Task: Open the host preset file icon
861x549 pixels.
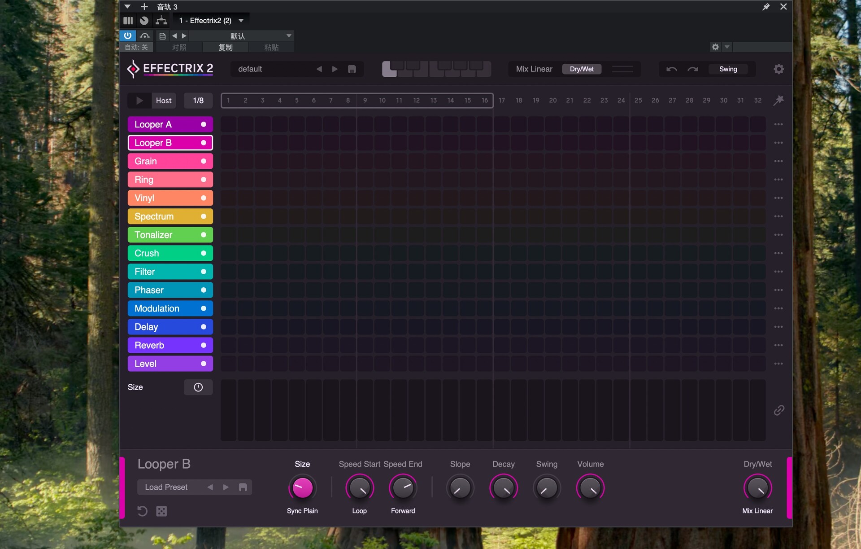Action: point(162,36)
